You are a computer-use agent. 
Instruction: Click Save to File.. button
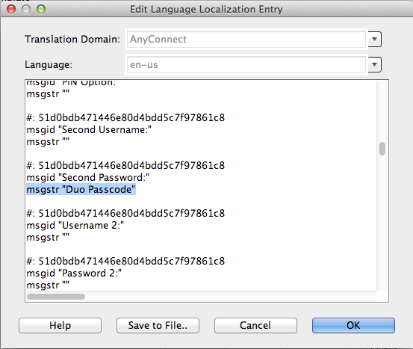(158, 325)
